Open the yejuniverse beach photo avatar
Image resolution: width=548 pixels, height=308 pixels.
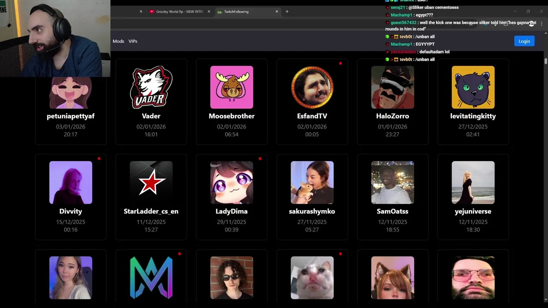(x=473, y=183)
